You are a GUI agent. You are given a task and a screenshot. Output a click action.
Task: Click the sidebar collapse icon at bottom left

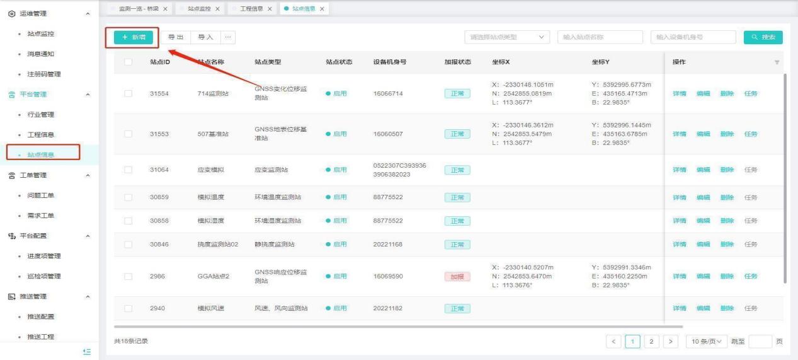coord(89,352)
